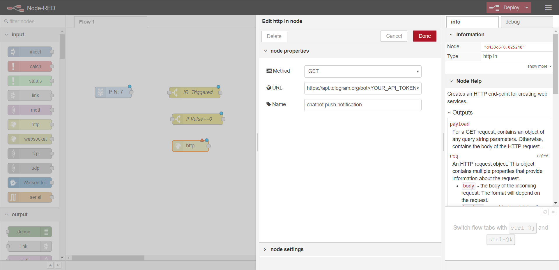Click the filter nodes search field

[x=33, y=22]
